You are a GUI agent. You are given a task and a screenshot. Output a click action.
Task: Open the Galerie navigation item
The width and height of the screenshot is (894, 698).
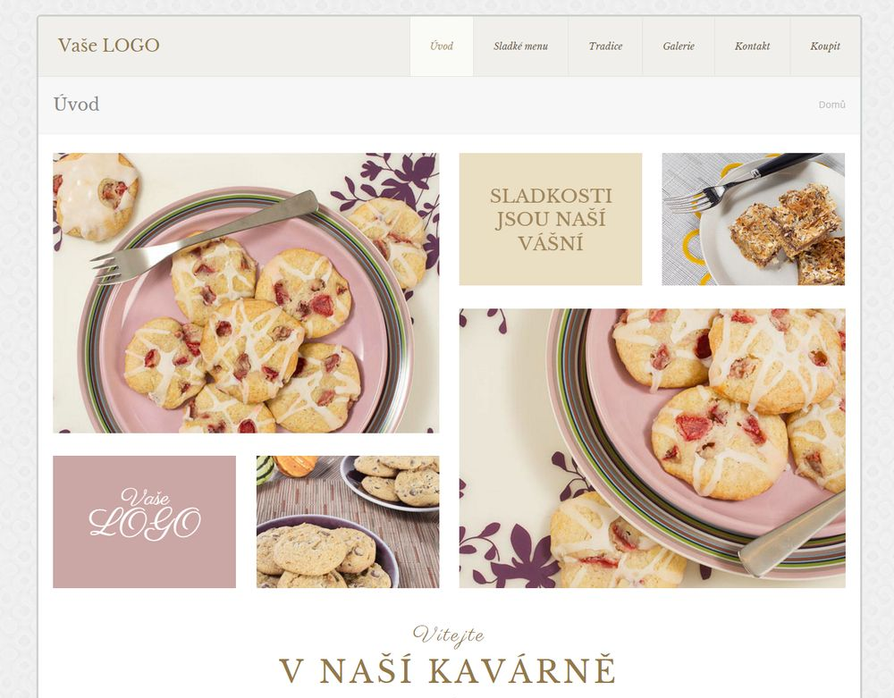tap(679, 46)
